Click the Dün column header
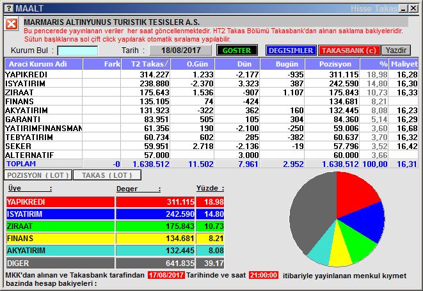The width and height of the screenshot is (423, 291). coord(237,64)
